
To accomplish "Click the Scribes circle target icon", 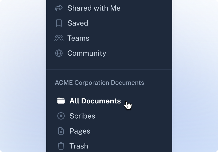I will point(61,116).
